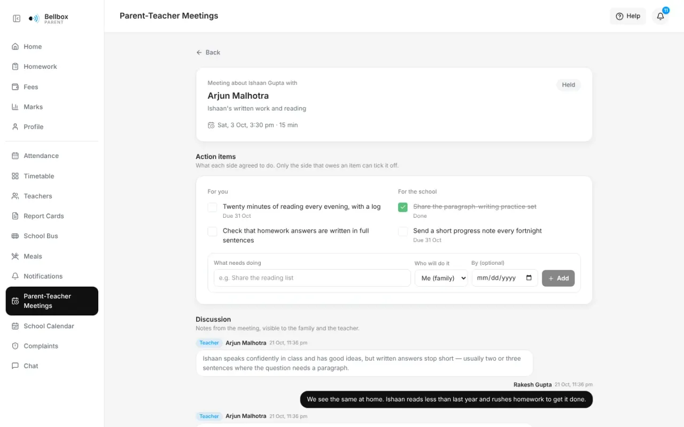This screenshot has width=684, height=427.
Task: Click the Home house icon
Action: point(15,46)
